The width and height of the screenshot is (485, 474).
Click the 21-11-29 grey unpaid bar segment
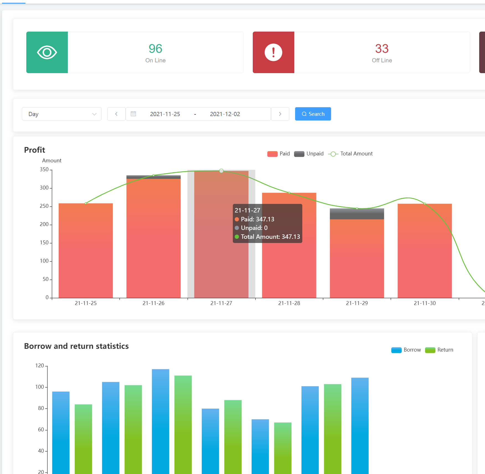(357, 214)
